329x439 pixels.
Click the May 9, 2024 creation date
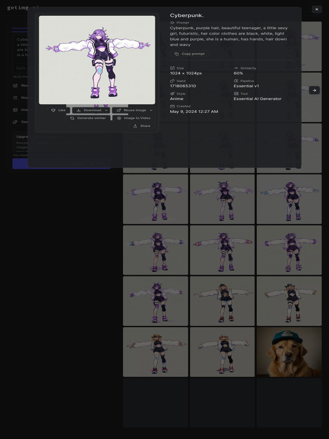tap(194, 111)
